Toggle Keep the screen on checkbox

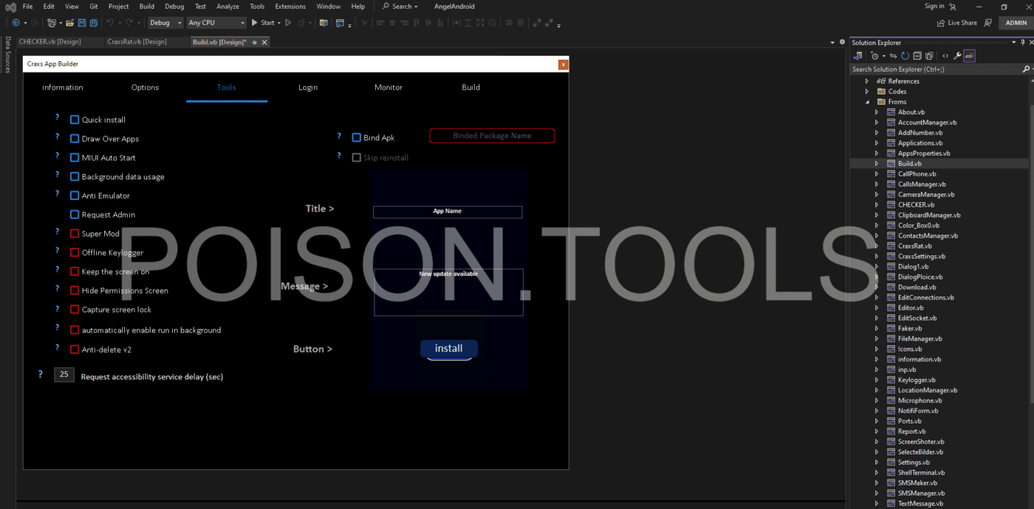click(x=75, y=271)
